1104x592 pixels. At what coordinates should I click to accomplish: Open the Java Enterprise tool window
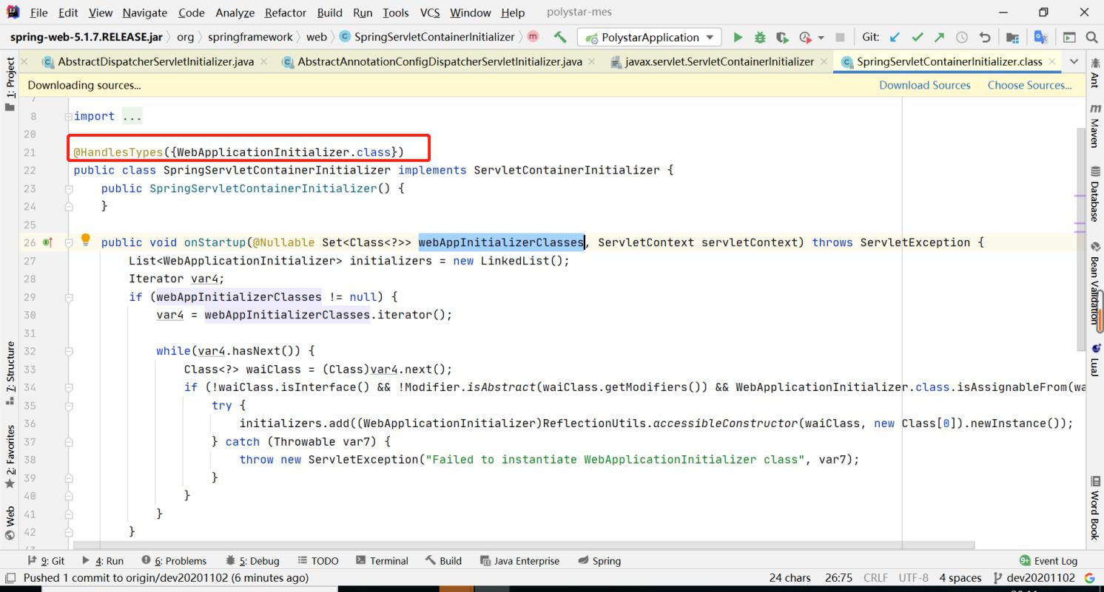point(519,561)
